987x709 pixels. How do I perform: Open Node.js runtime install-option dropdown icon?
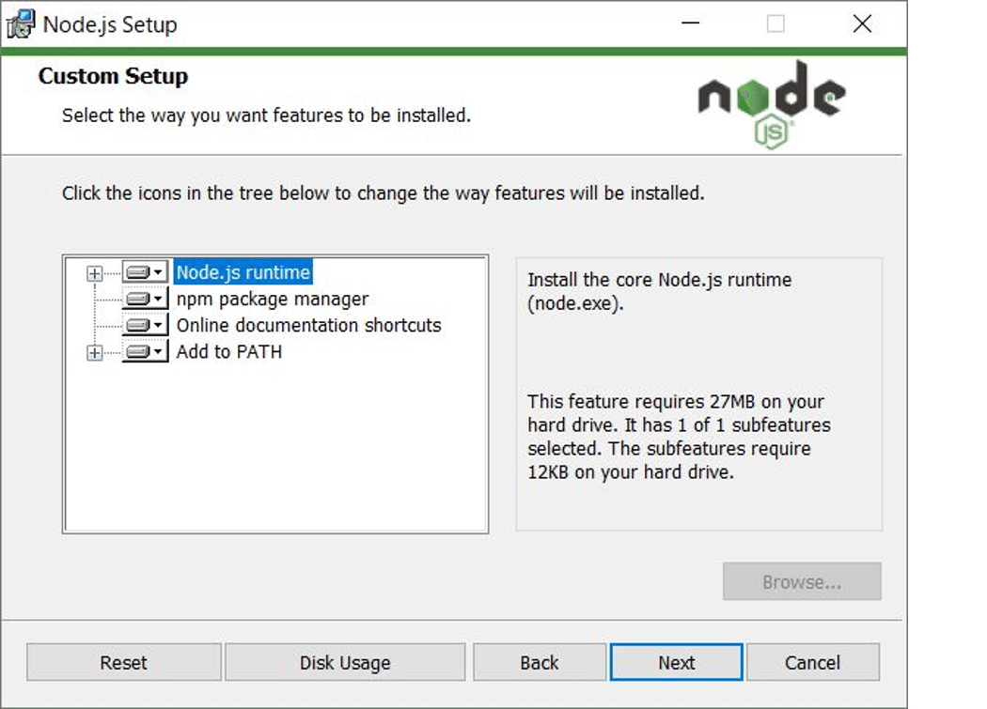146,272
